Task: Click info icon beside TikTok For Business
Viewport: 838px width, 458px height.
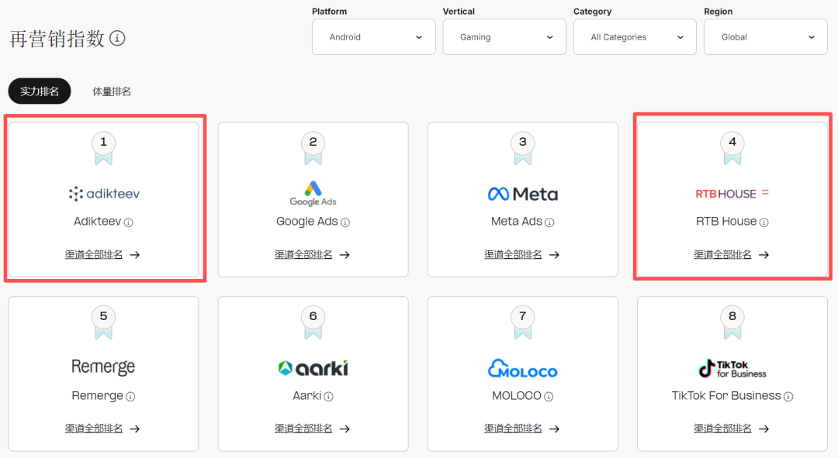Action: click(788, 397)
